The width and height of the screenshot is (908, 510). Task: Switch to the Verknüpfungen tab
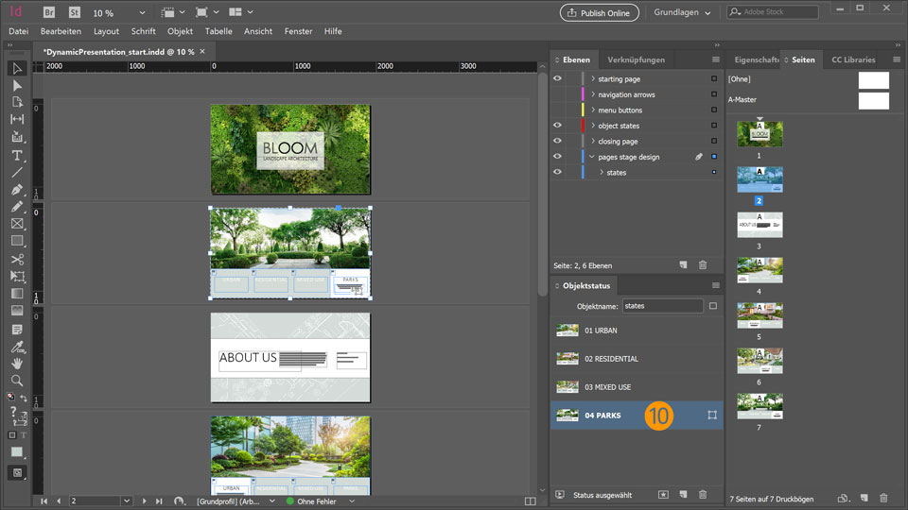pos(636,59)
